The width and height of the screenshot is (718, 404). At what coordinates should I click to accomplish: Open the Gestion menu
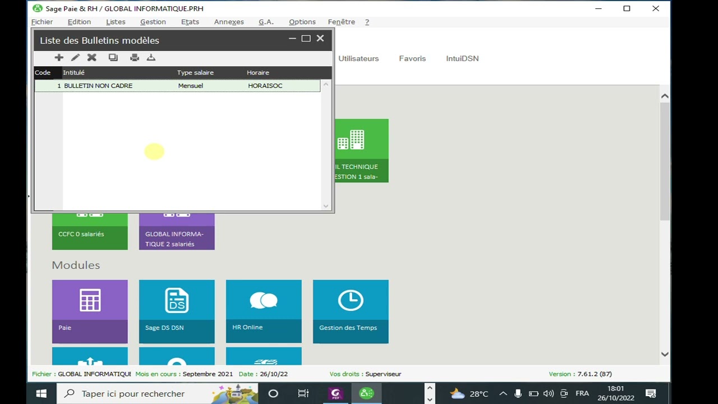coord(153,22)
